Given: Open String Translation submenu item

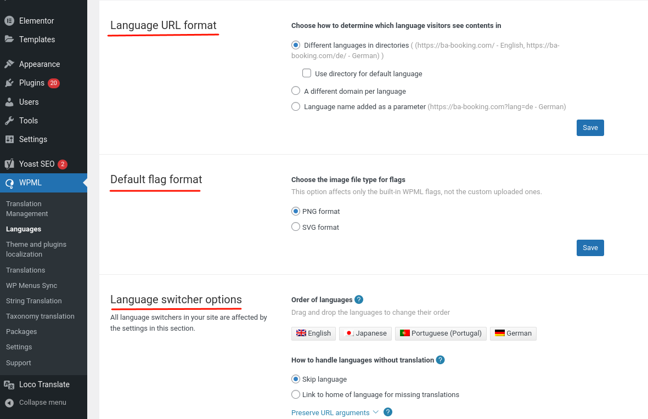Looking at the screenshot, I should point(34,301).
